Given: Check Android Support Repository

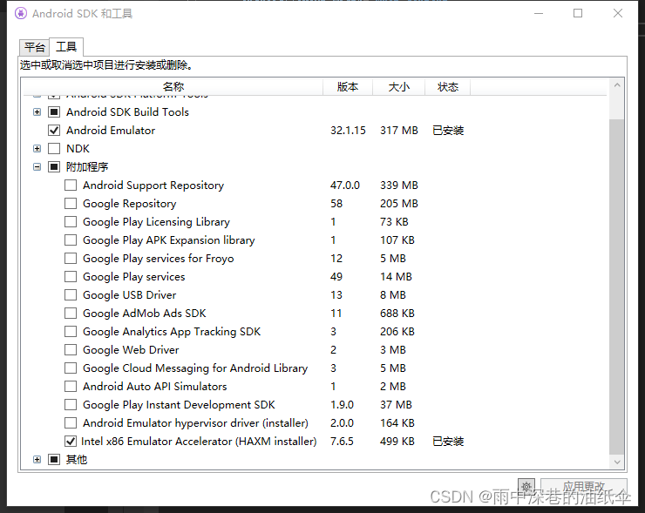Looking at the screenshot, I should tap(71, 185).
